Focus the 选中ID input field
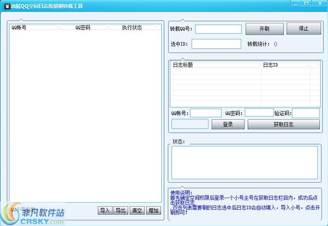The image size is (328, 226). pos(216,44)
